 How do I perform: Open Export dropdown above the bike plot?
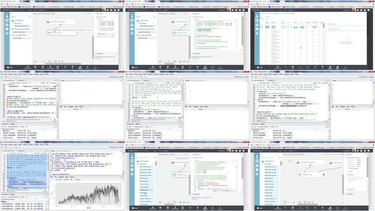pyautogui.click(x=66, y=179)
